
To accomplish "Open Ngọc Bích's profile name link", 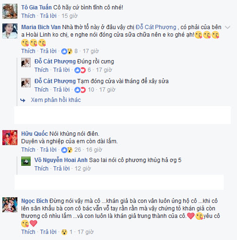I will pyautogui.click(x=34, y=201).
